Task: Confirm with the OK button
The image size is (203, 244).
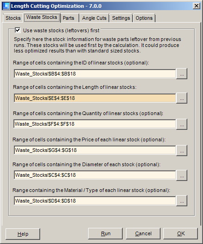Action: coord(181,233)
